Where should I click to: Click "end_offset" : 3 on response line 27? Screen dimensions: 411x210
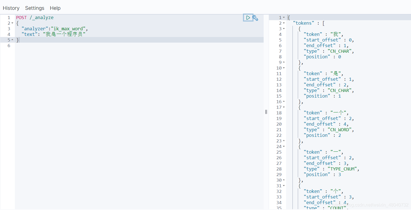325,163
